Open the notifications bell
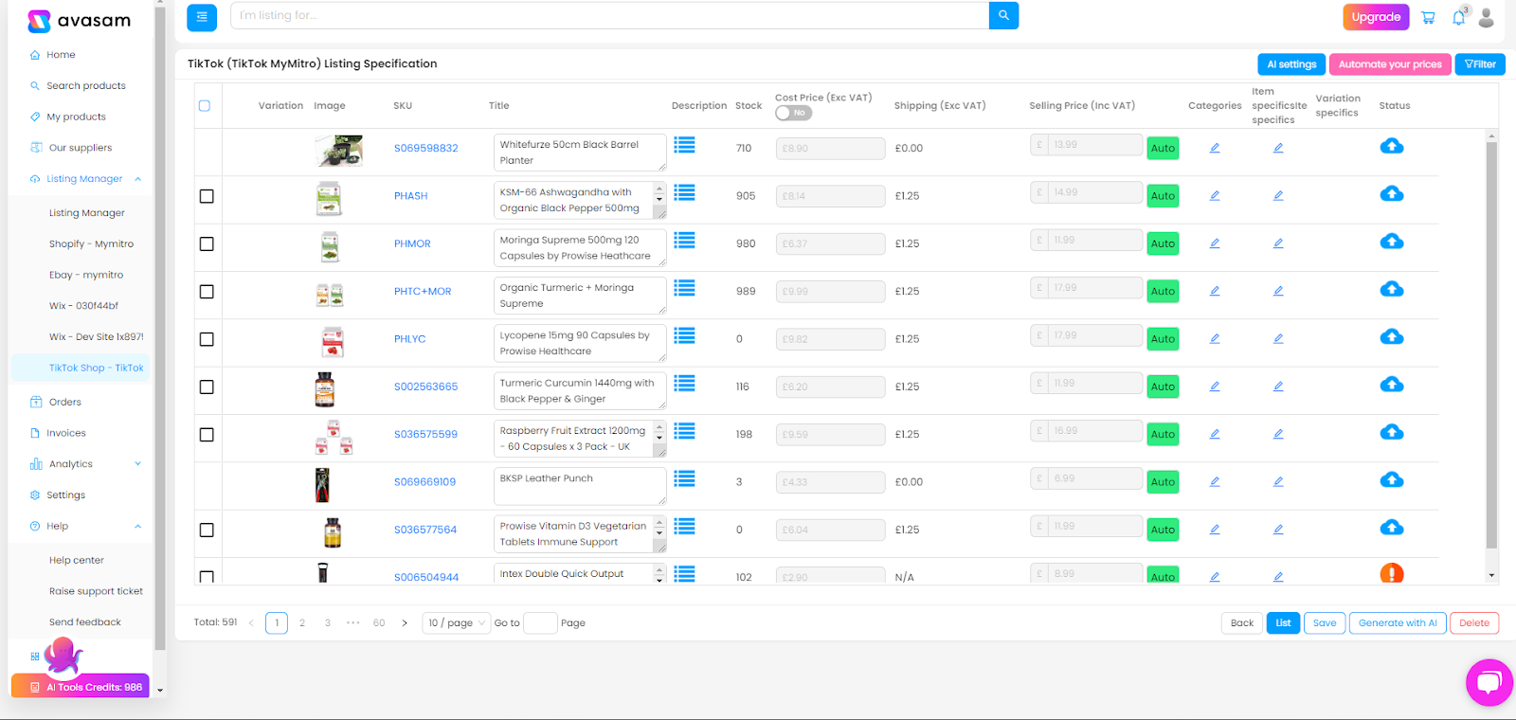Screen dimensions: 1516x720 (x=1458, y=18)
